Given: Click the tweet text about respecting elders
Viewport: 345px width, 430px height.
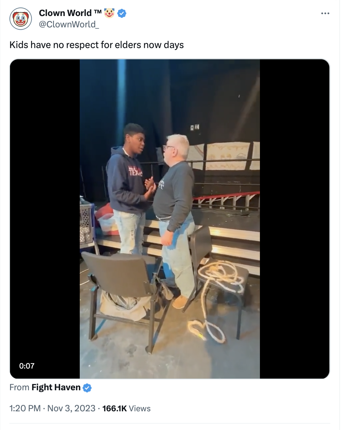Looking at the screenshot, I should coord(97,45).
